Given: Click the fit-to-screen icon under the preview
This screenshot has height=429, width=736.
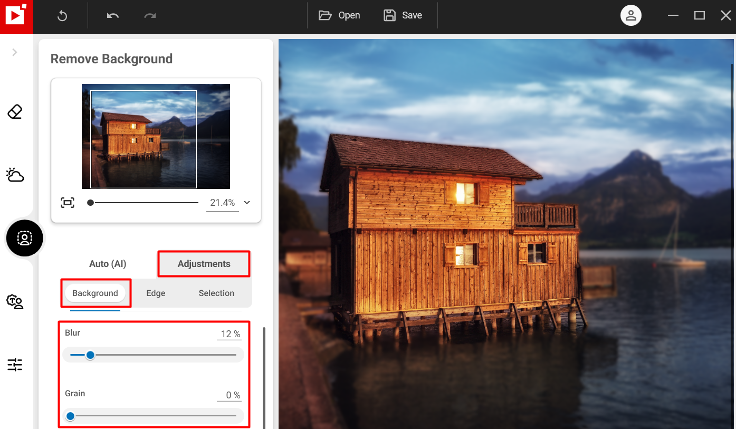Looking at the screenshot, I should 68,203.
